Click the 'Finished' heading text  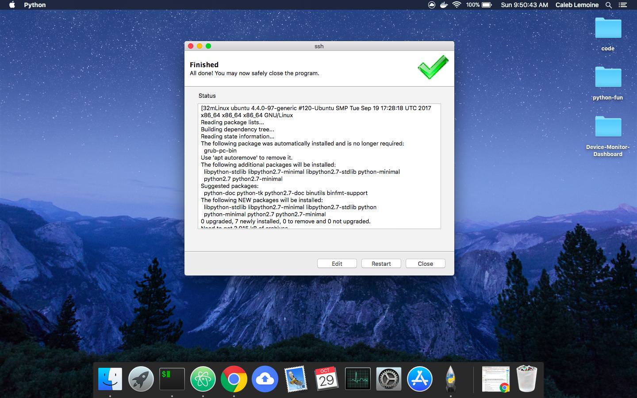[x=204, y=65]
